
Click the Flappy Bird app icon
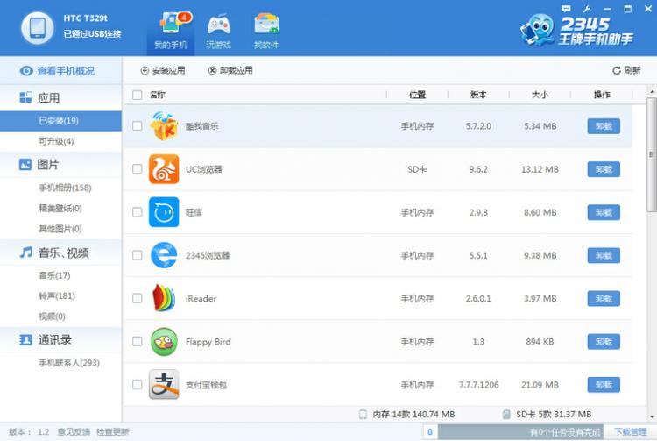click(164, 341)
